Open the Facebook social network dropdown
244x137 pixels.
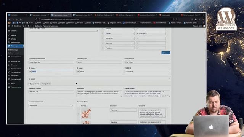(119, 48)
